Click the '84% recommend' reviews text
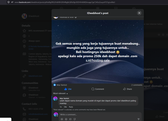 (40, 31)
